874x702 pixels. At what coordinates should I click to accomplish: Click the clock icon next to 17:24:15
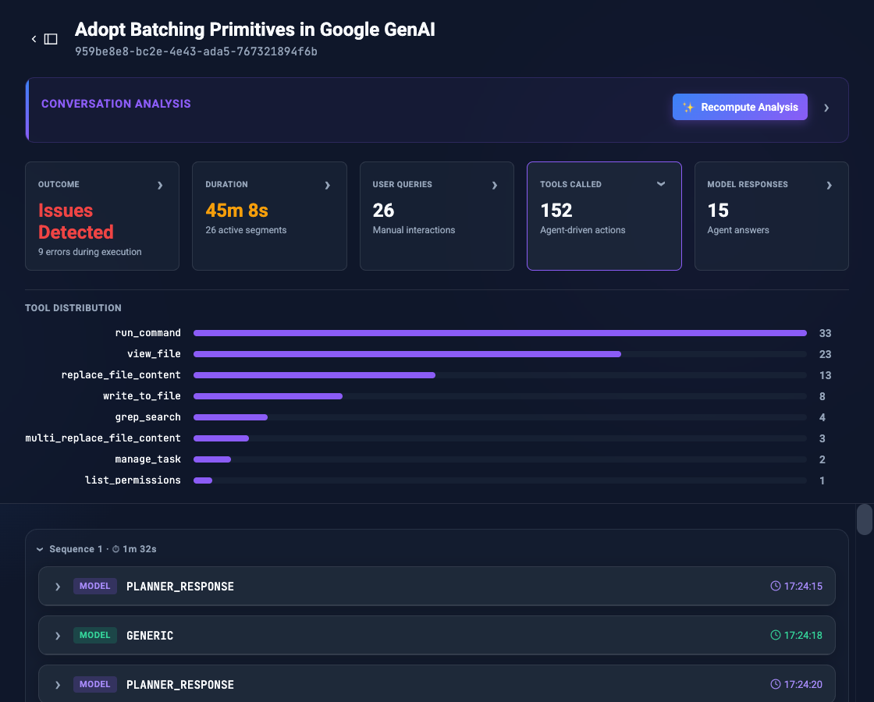(776, 586)
